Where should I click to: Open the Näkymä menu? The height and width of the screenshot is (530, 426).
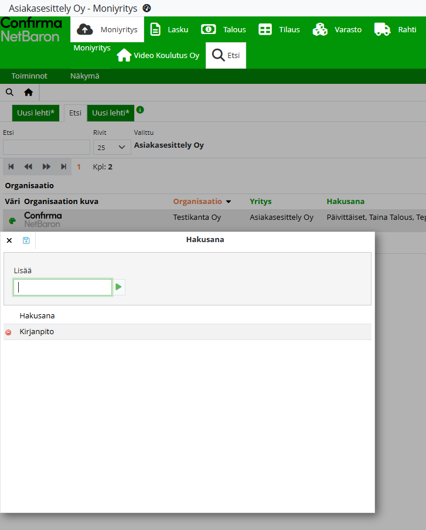tap(84, 76)
